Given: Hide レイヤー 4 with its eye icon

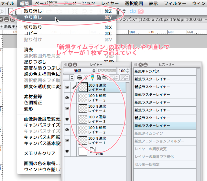Looking at the screenshot, I should [67, 109].
